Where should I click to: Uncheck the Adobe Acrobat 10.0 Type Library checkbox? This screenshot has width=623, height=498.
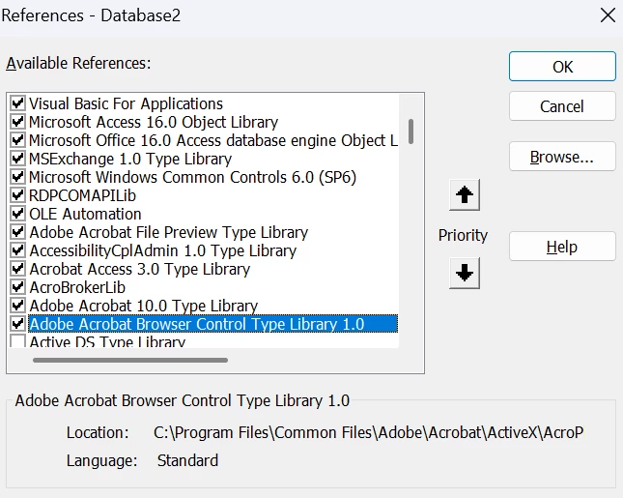point(18,306)
